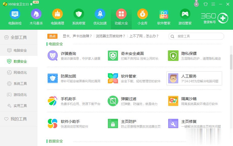The height and width of the screenshot is (146, 233).
Task: Launch 软件管家 colorful leaf icon in tool list
Action: click(113, 78)
